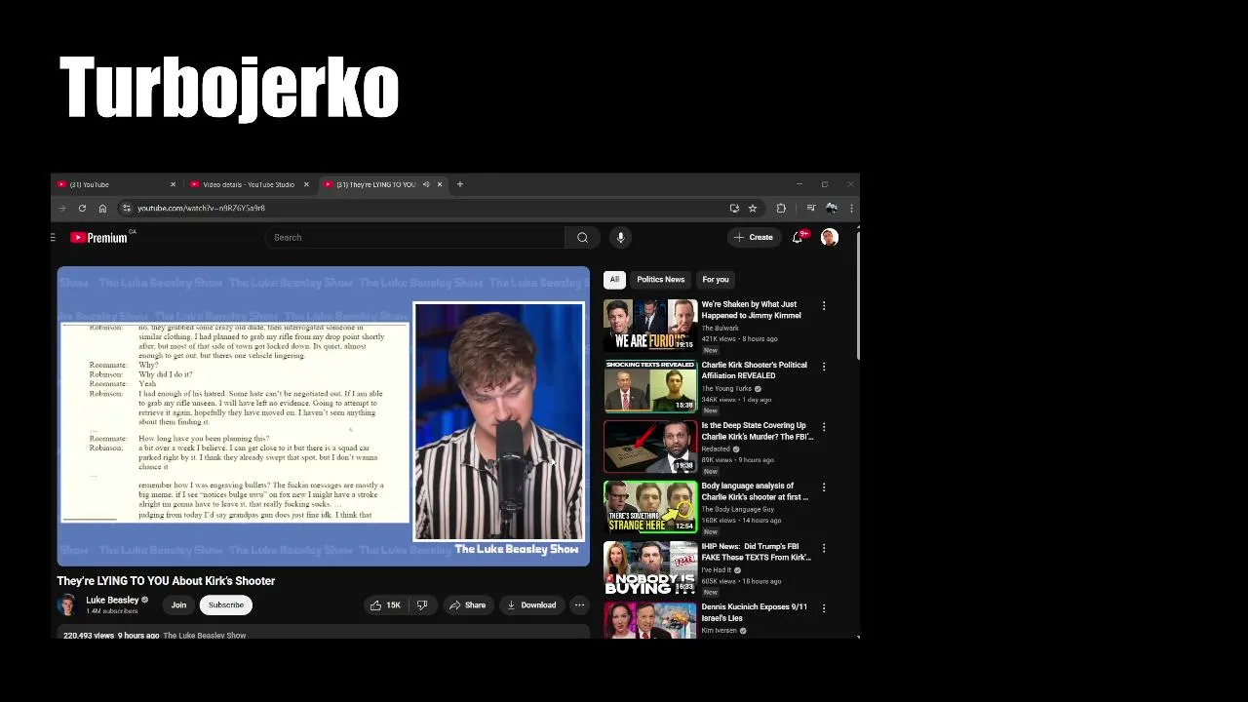Open options menu for Jimmy Kimmel video

824,306
